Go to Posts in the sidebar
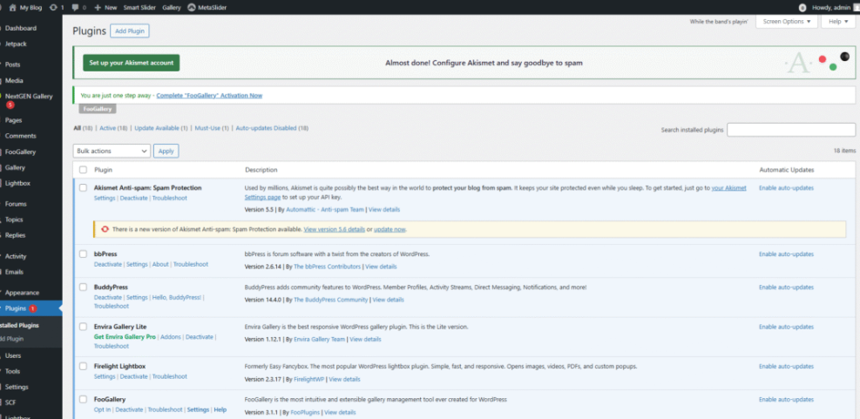860x419 pixels. point(12,64)
